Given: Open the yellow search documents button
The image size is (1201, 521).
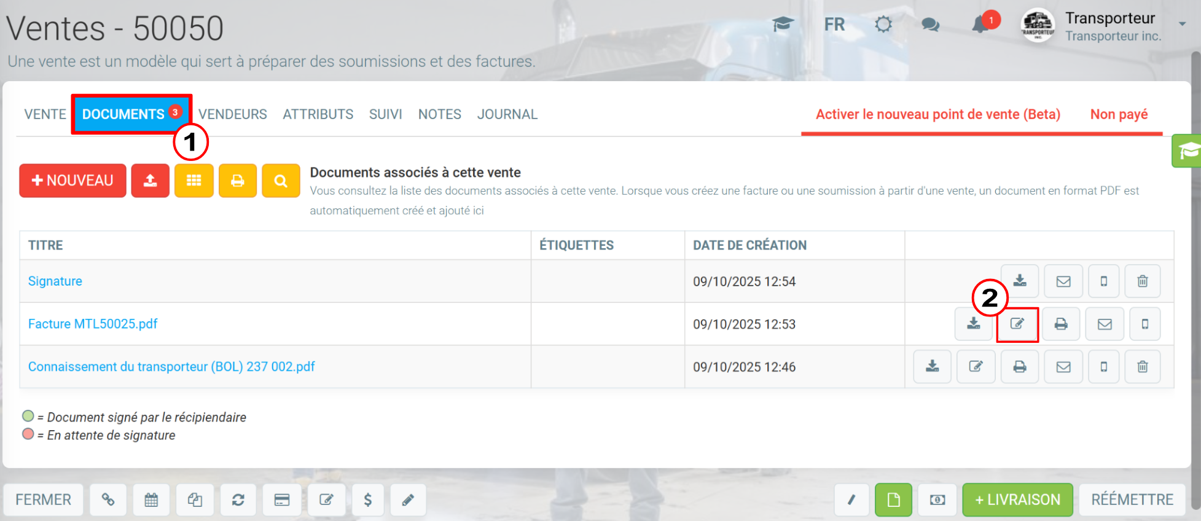Looking at the screenshot, I should 281,181.
